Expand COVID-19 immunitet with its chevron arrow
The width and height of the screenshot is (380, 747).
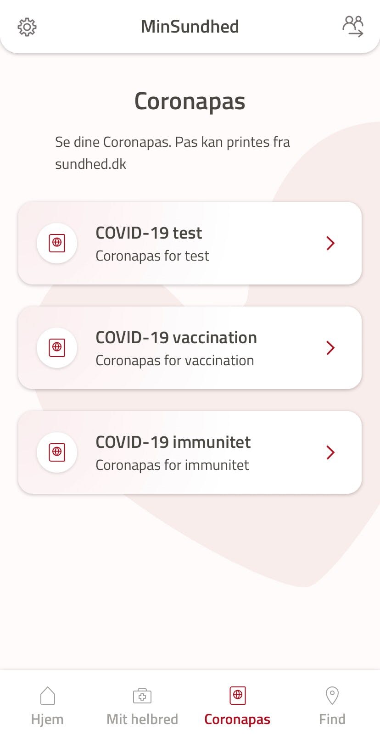tap(330, 452)
